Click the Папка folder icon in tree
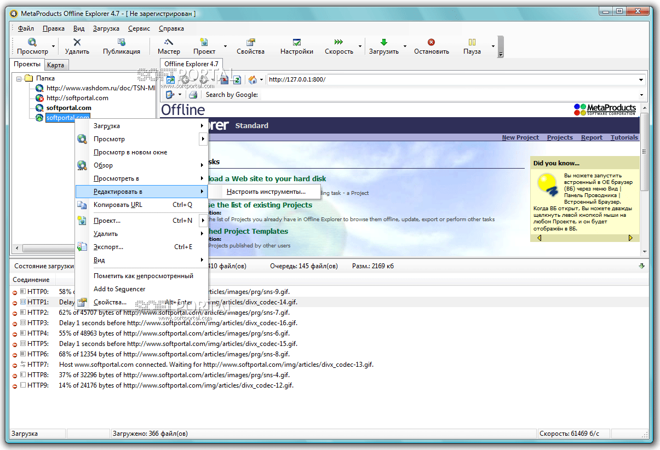 click(29, 78)
